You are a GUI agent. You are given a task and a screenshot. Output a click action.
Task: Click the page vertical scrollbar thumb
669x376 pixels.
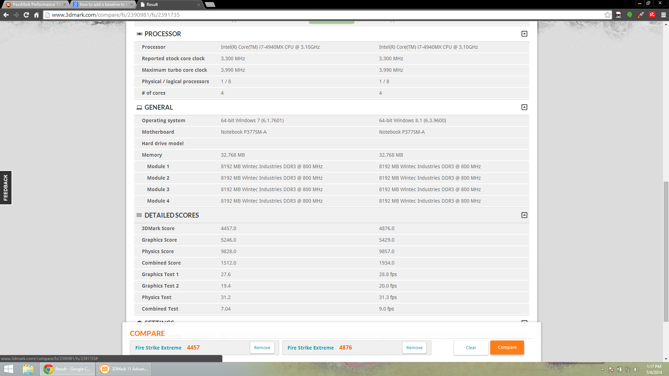666,251
